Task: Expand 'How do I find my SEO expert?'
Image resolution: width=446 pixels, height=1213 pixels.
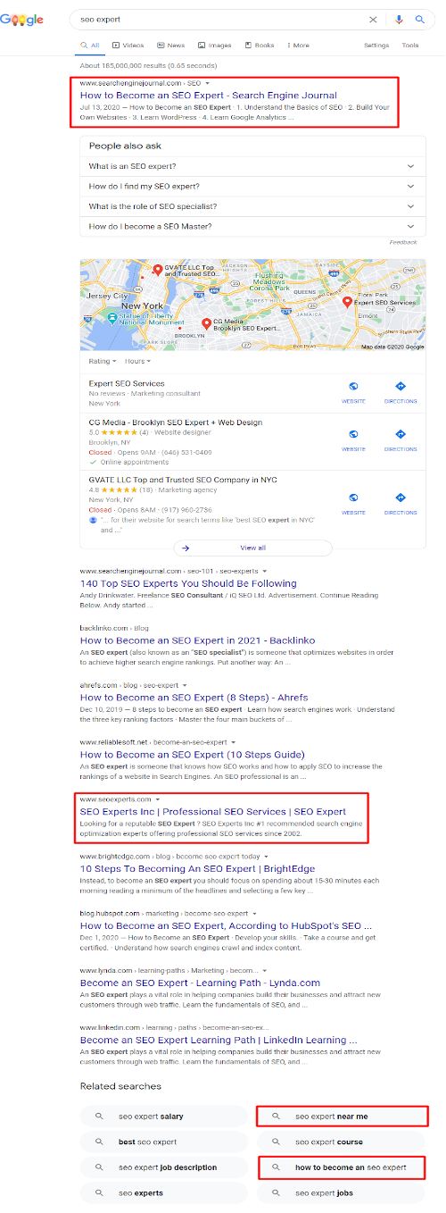Action: tap(253, 186)
